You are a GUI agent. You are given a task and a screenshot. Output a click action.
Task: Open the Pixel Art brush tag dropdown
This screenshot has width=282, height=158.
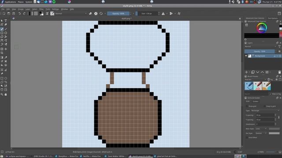click(256, 79)
